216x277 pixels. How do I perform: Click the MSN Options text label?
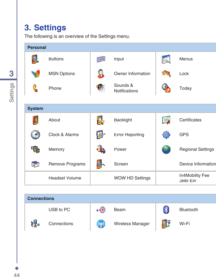(62, 74)
